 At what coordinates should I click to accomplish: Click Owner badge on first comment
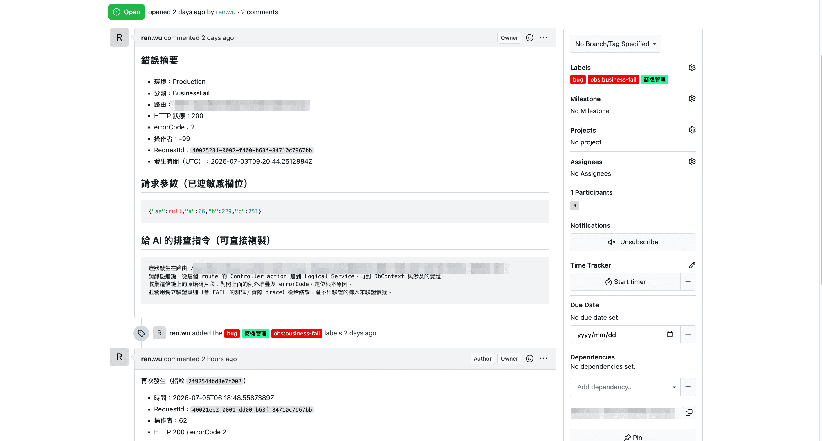tap(509, 38)
